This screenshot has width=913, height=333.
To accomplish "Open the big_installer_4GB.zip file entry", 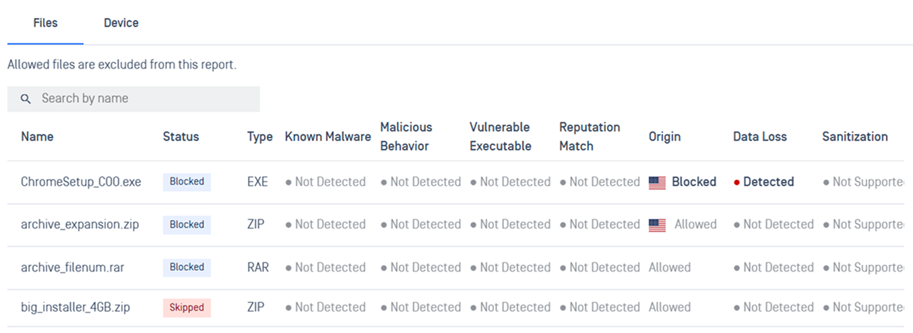I will [75, 307].
